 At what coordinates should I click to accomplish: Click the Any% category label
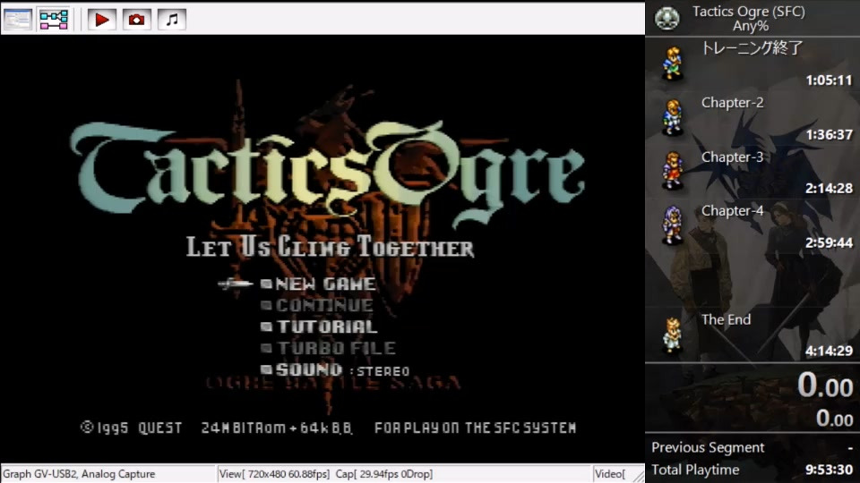click(x=751, y=26)
